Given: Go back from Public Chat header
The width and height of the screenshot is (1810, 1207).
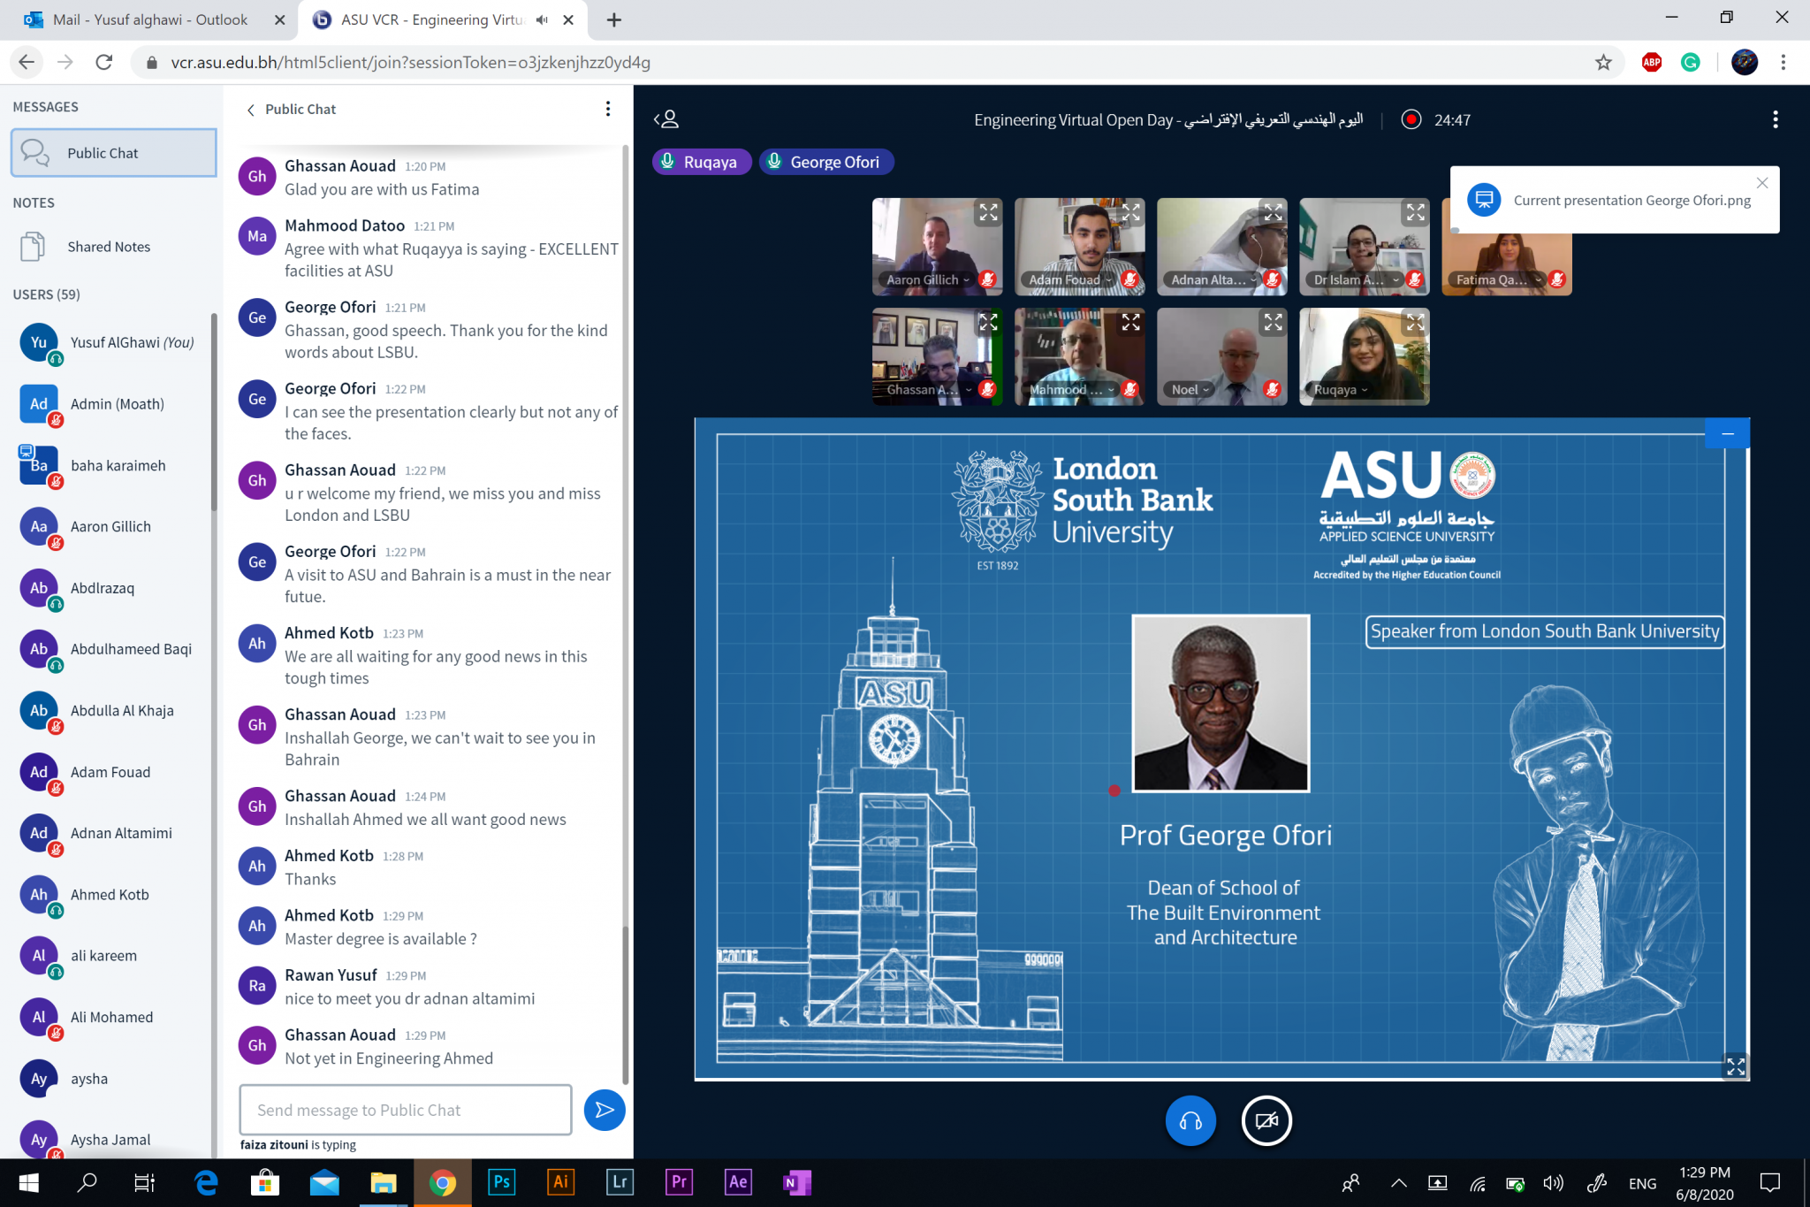Looking at the screenshot, I should 250,110.
